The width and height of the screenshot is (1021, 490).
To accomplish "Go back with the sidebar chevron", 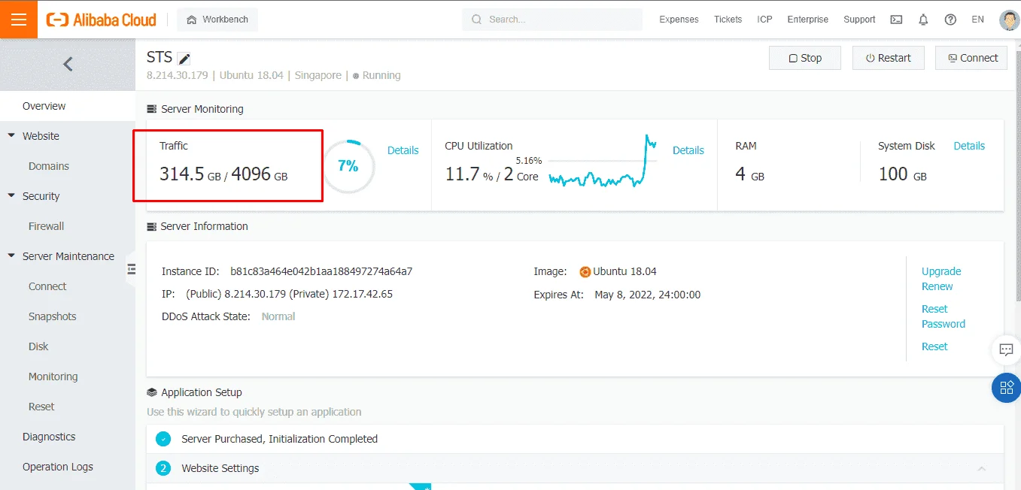I will (68, 65).
